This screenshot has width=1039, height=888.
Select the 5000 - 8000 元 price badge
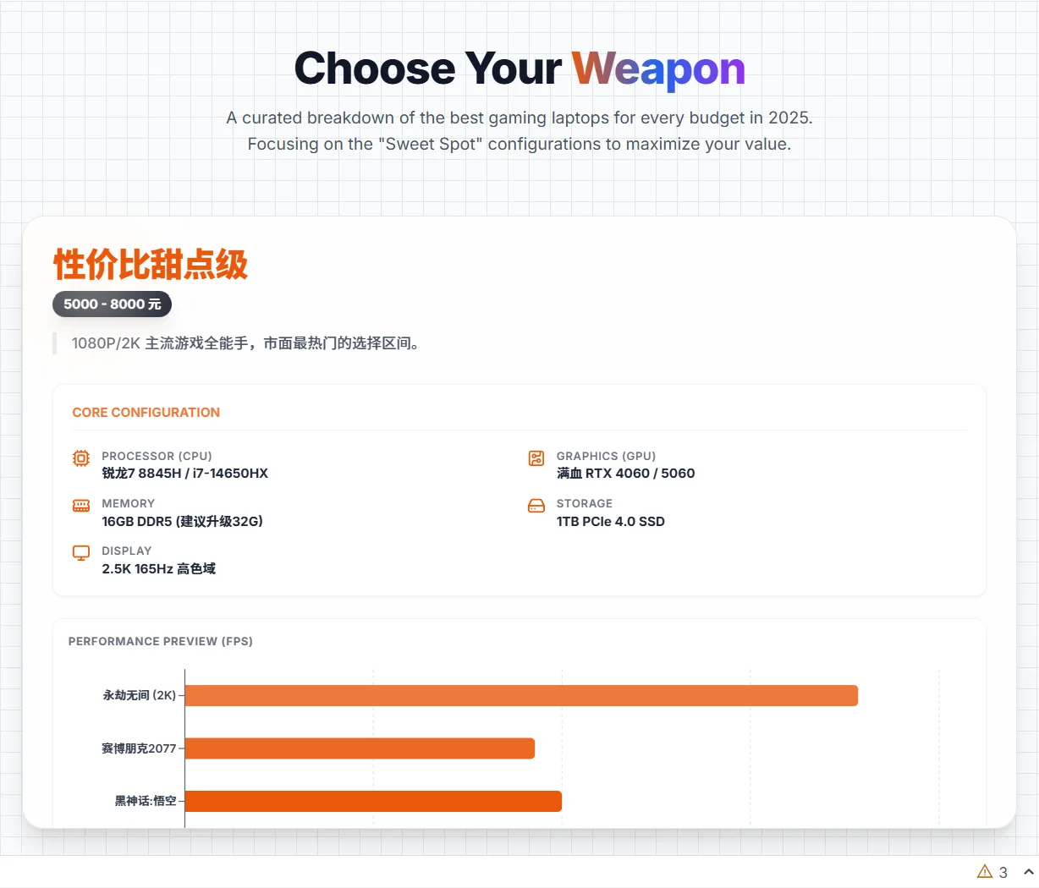[112, 304]
